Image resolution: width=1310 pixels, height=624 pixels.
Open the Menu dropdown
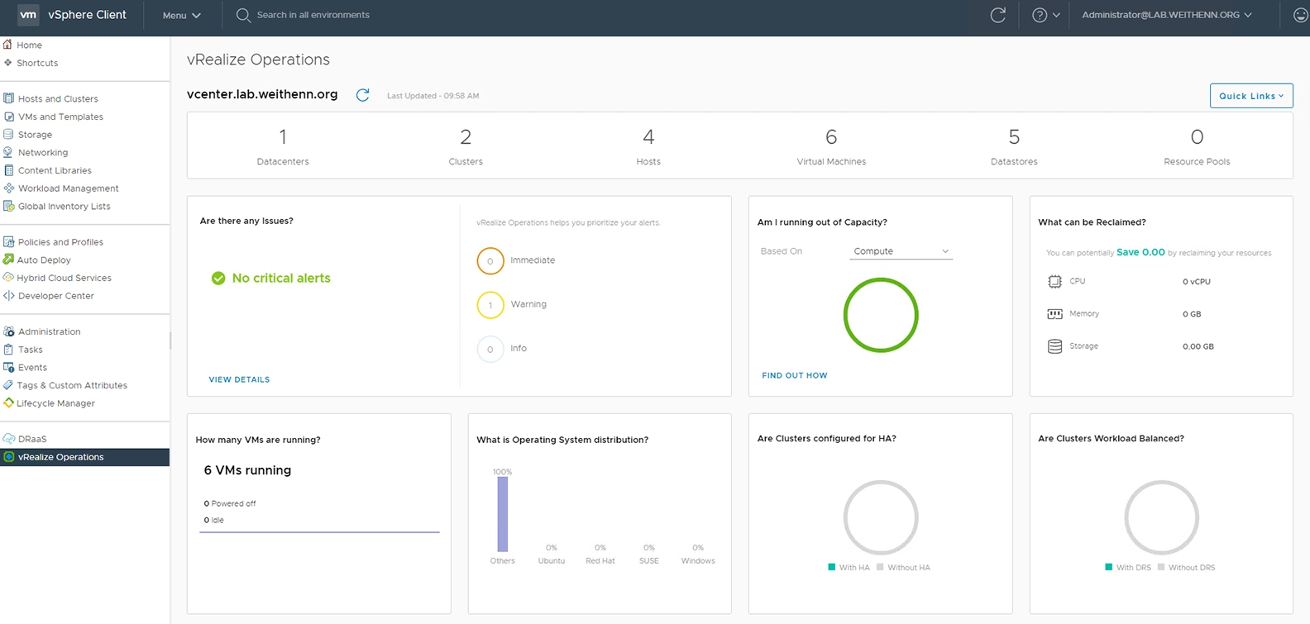(182, 15)
